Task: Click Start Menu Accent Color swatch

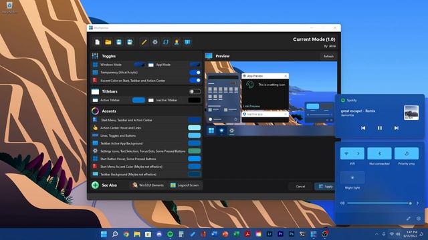Action: (x=195, y=167)
